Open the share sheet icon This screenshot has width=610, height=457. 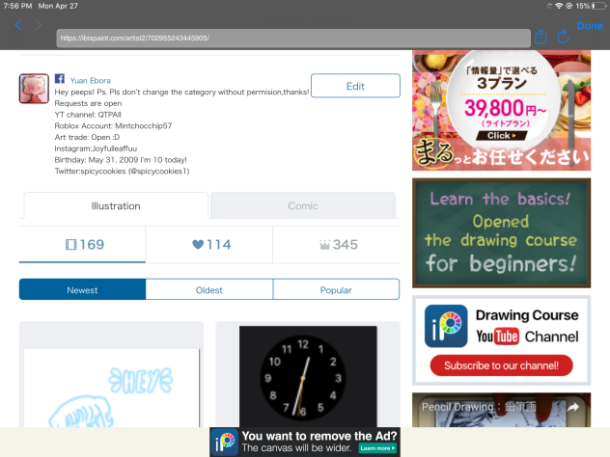point(541,37)
